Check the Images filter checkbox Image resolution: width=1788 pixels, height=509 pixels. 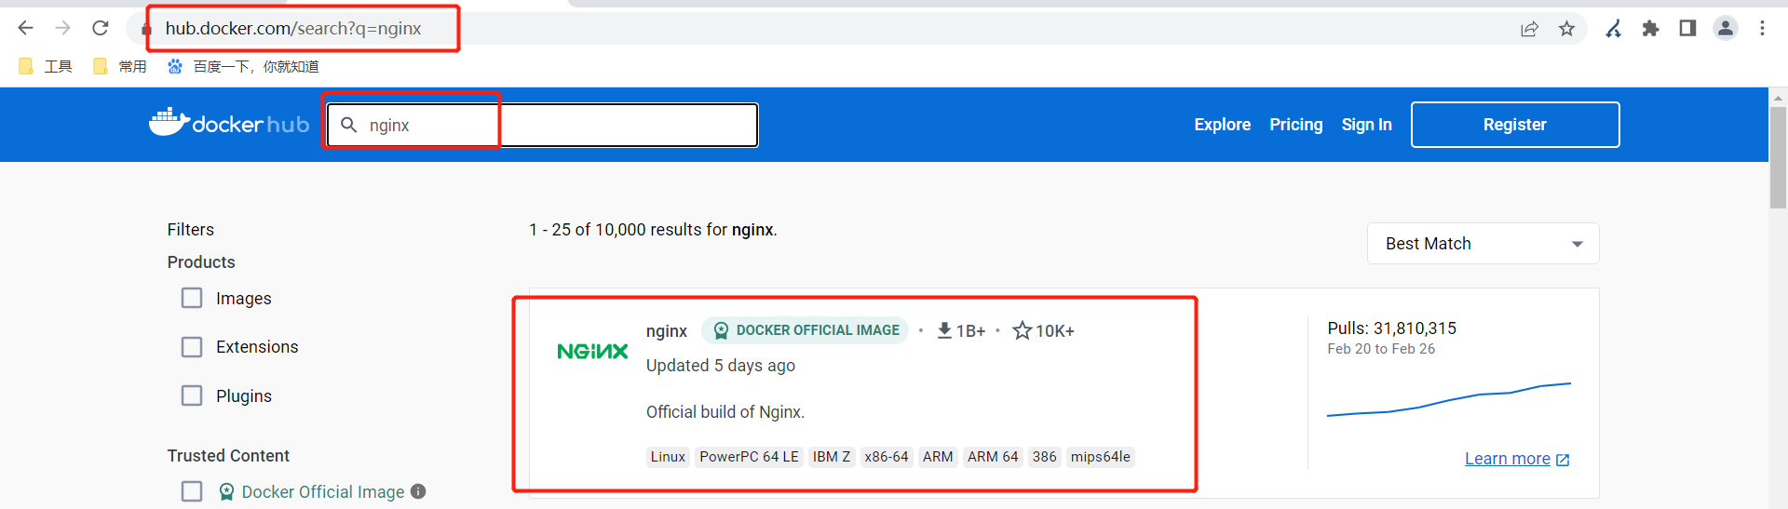(x=192, y=298)
